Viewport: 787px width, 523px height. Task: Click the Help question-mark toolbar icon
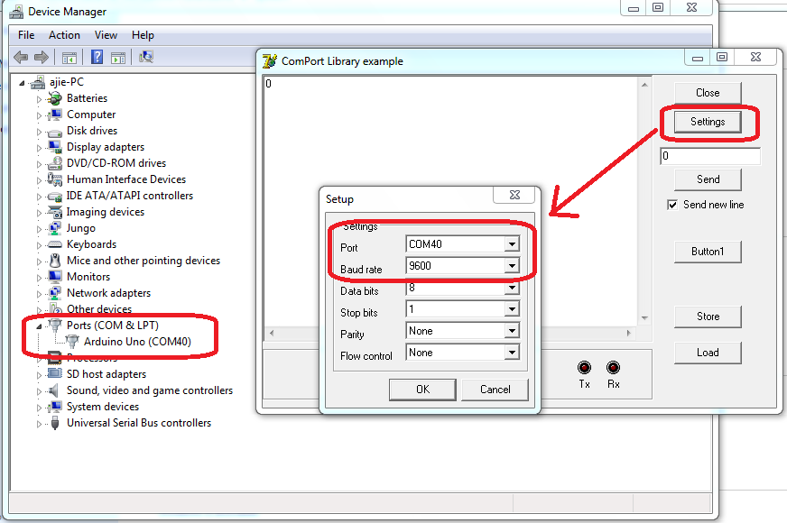coord(97,57)
